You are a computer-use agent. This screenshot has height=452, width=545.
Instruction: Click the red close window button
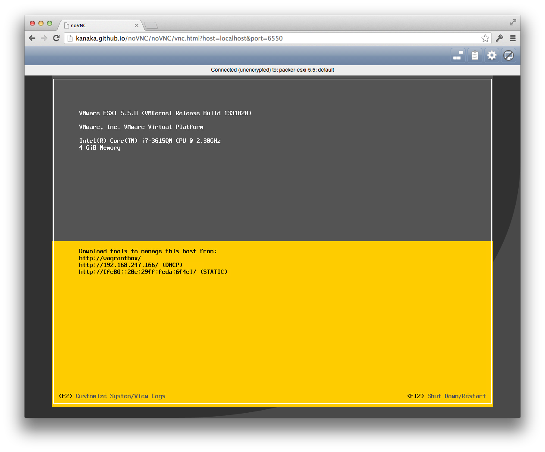[x=32, y=23]
